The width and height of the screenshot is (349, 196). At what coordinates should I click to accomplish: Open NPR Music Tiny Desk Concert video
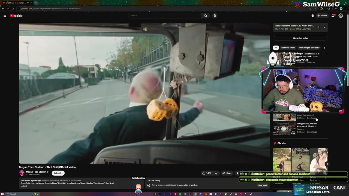point(308,55)
